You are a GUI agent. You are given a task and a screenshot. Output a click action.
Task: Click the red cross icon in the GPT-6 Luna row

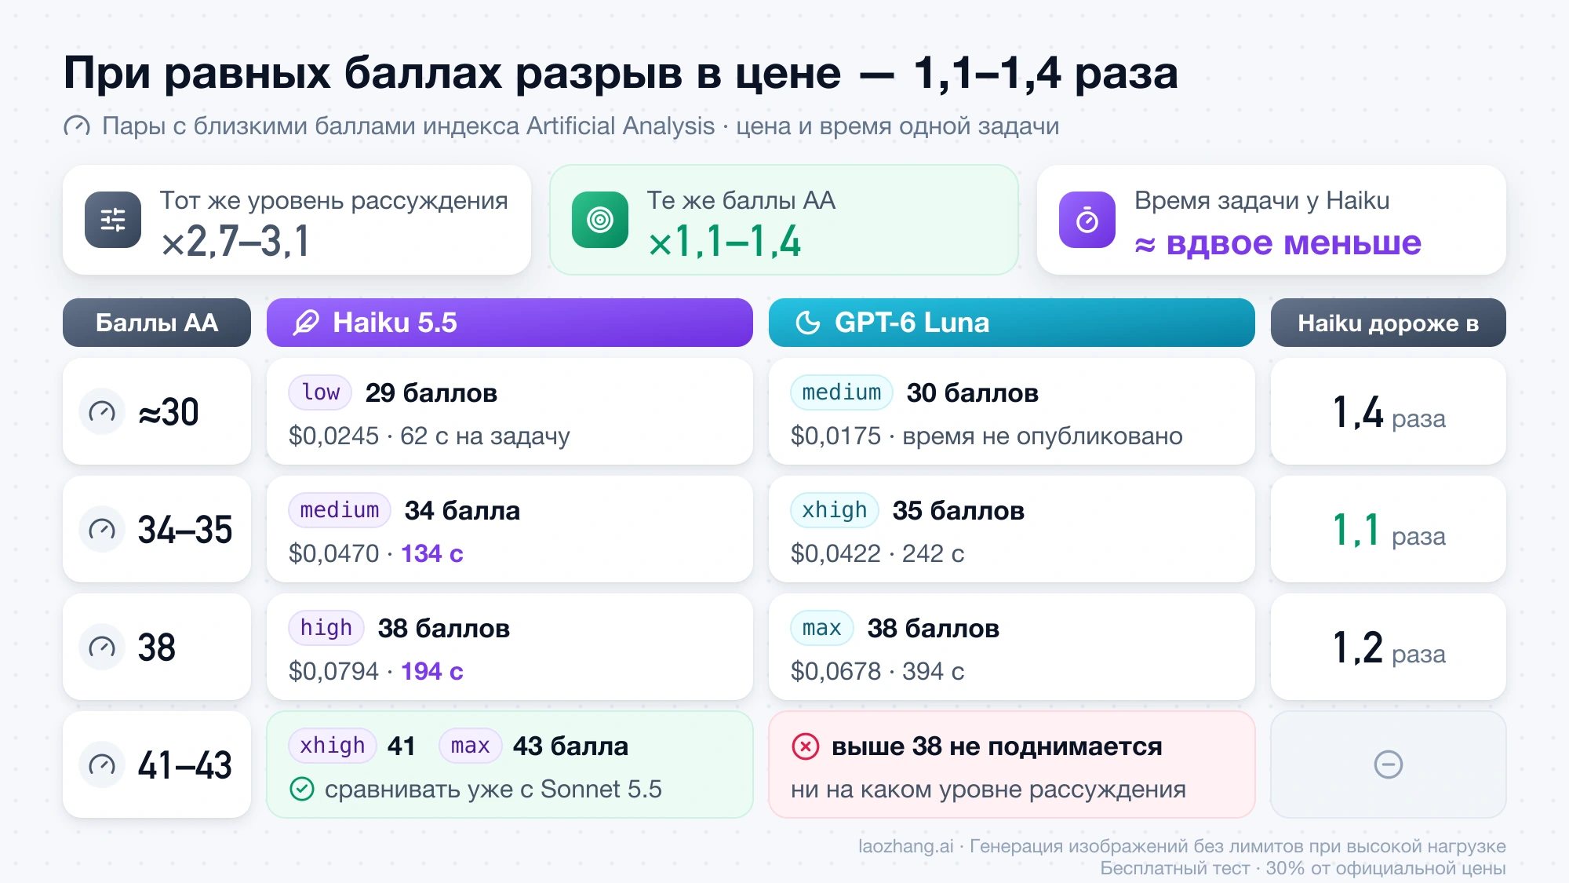pos(806,746)
